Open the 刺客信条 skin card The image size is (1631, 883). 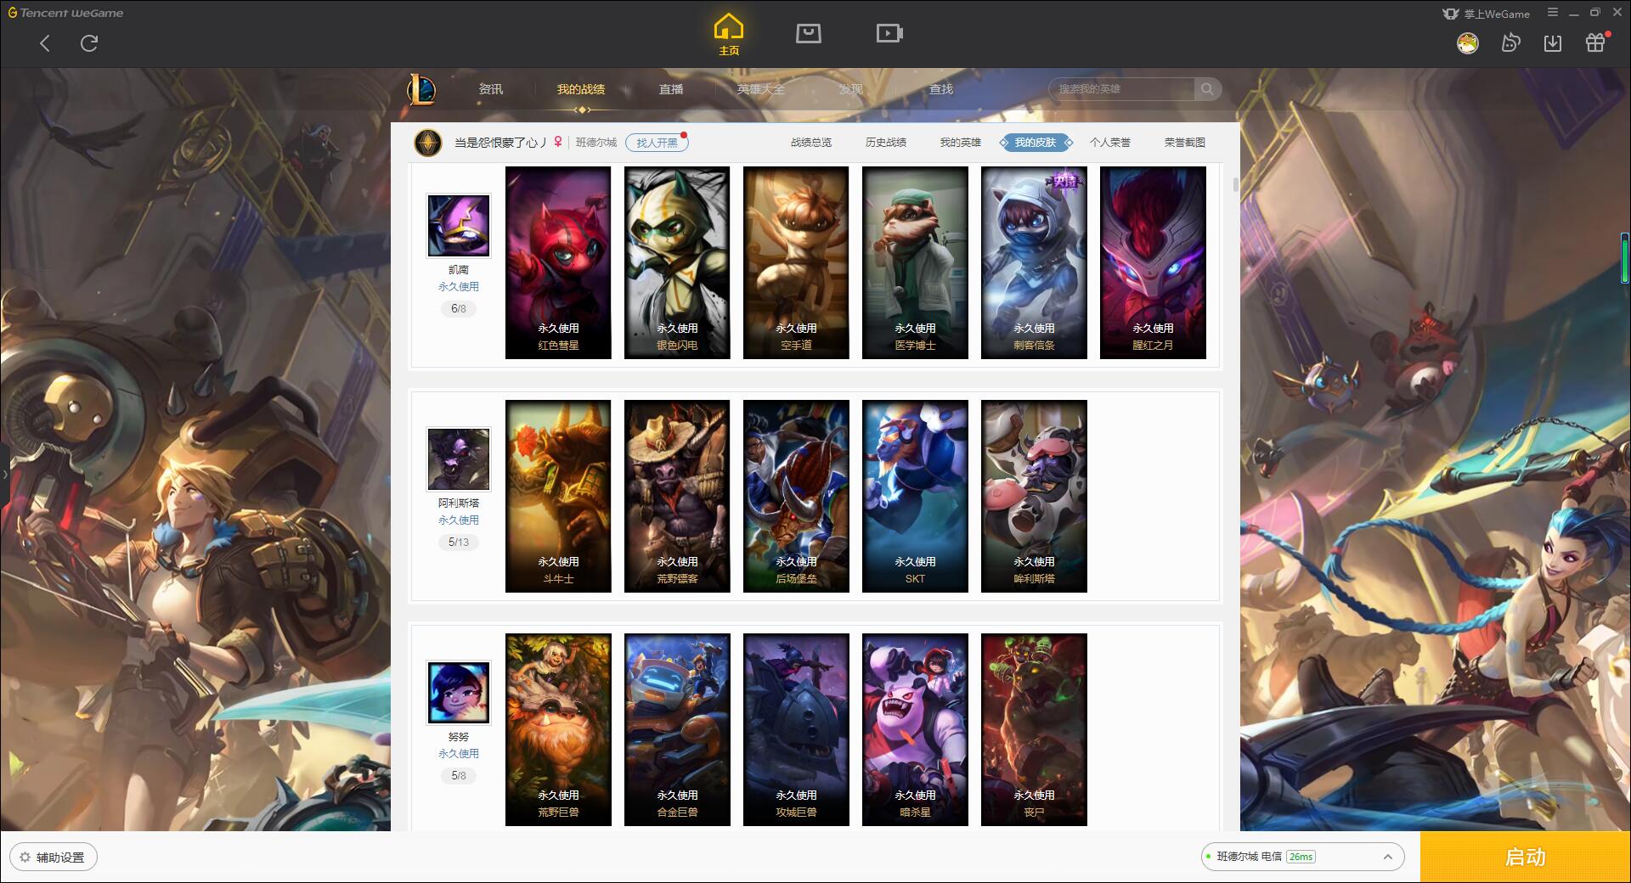1034,262
